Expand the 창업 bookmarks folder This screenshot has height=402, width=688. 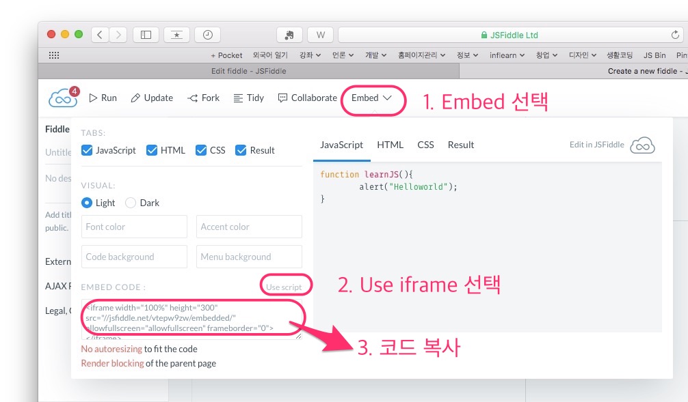pos(546,55)
